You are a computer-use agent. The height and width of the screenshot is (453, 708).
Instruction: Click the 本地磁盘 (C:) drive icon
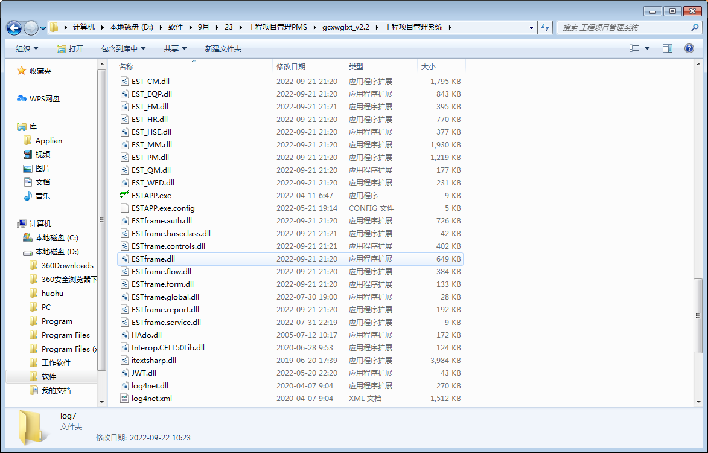[x=28, y=237]
